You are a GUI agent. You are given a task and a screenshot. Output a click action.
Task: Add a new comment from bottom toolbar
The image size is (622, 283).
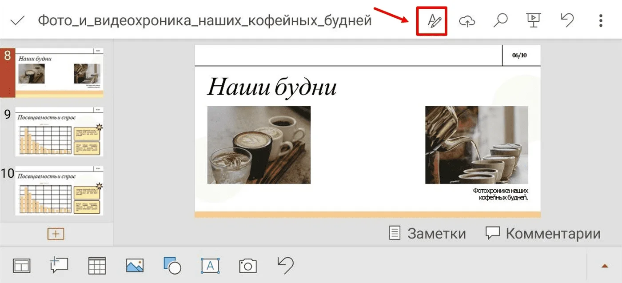59,265
